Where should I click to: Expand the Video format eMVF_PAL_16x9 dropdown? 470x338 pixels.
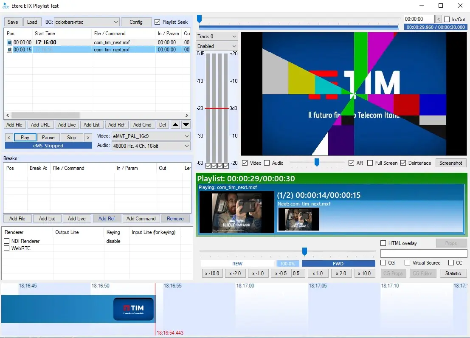pyautogui.click(x=150, y=136)
